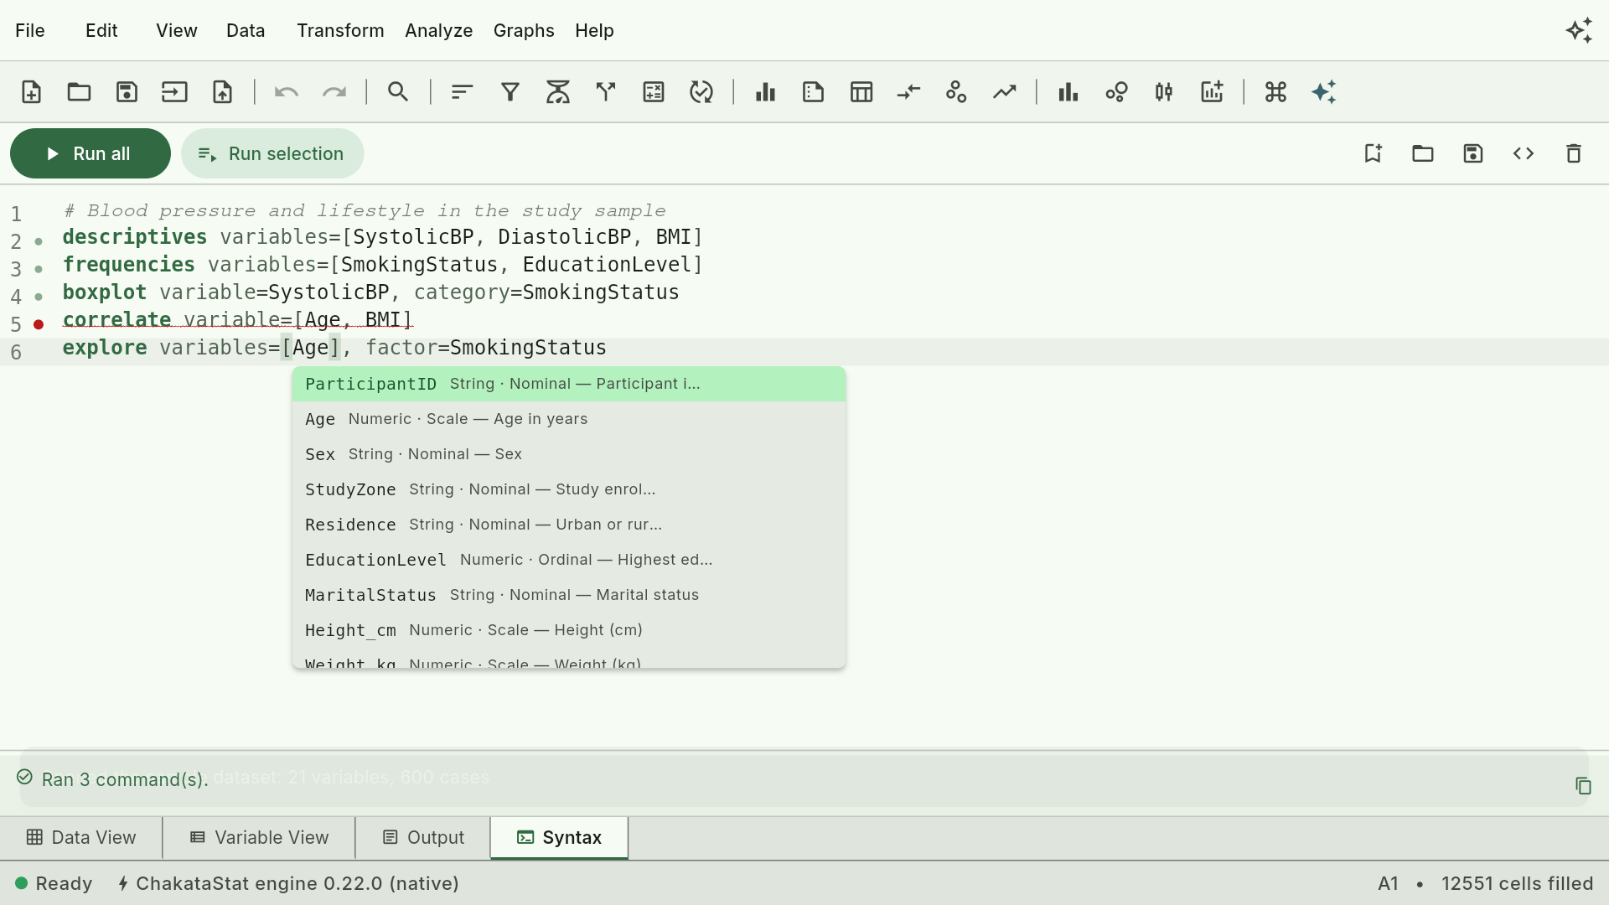Select MaritalStatus in the autocomplete list
The width and height of the screenshot is (1609, 905).
pyautogui.click(x=569, y=595)
